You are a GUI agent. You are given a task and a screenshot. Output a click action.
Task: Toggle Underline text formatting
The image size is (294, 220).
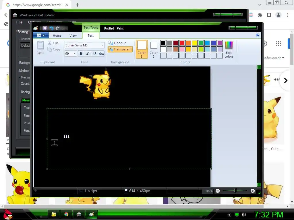(x=94, y=54)
